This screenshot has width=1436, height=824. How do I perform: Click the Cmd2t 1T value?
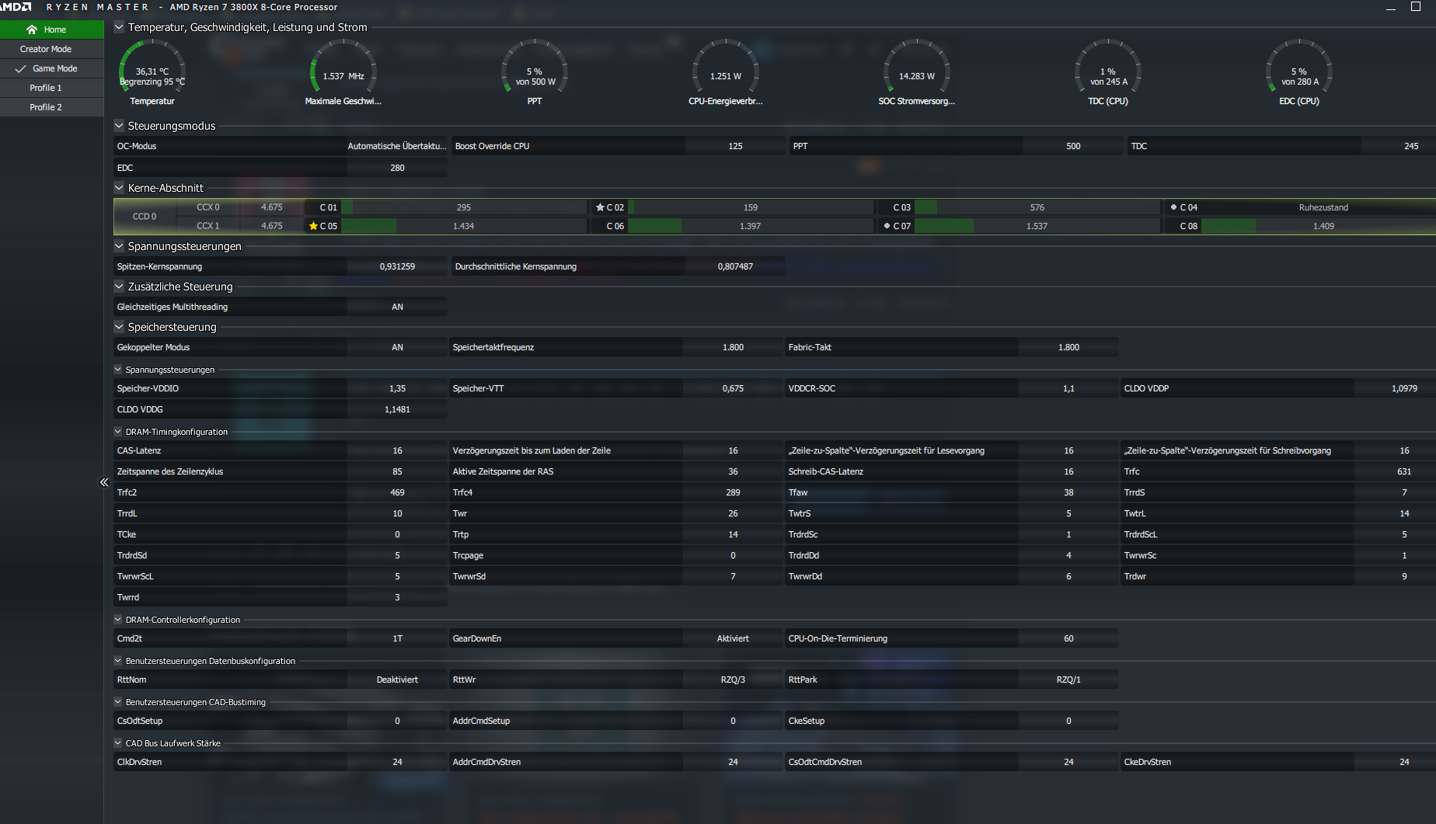pyautogui.click(x=397, y=638)
